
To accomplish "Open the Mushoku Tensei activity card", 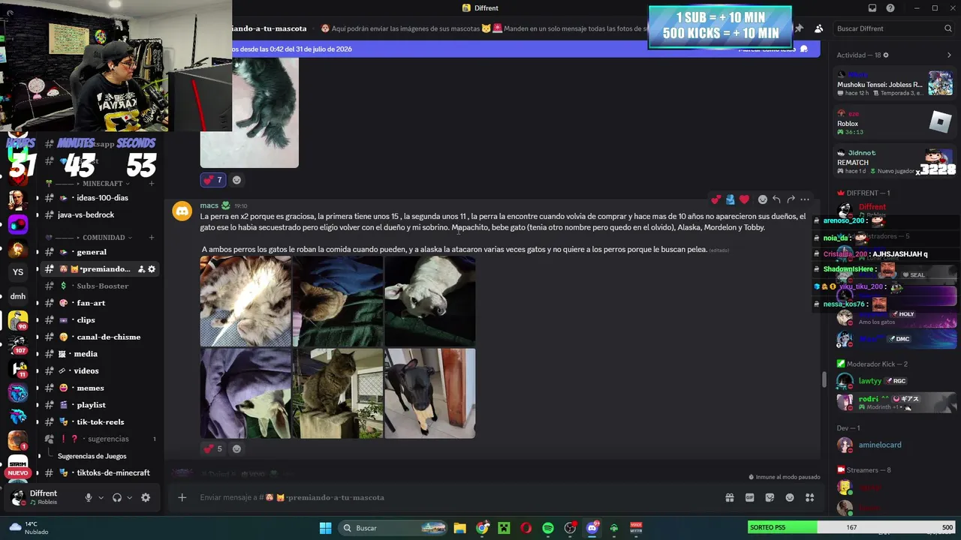I will tap(894, 83).
